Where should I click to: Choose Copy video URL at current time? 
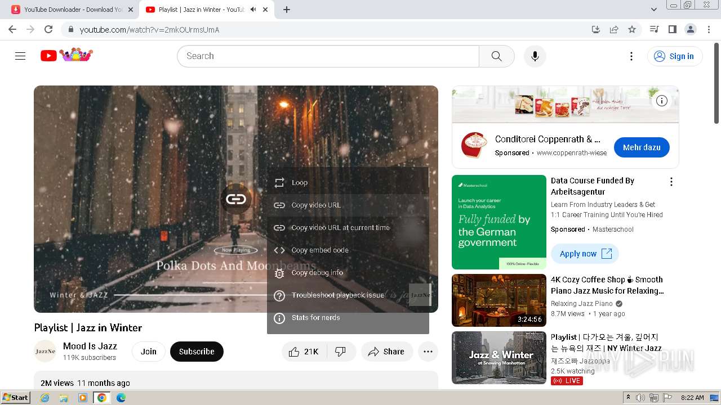coord(348,227)
